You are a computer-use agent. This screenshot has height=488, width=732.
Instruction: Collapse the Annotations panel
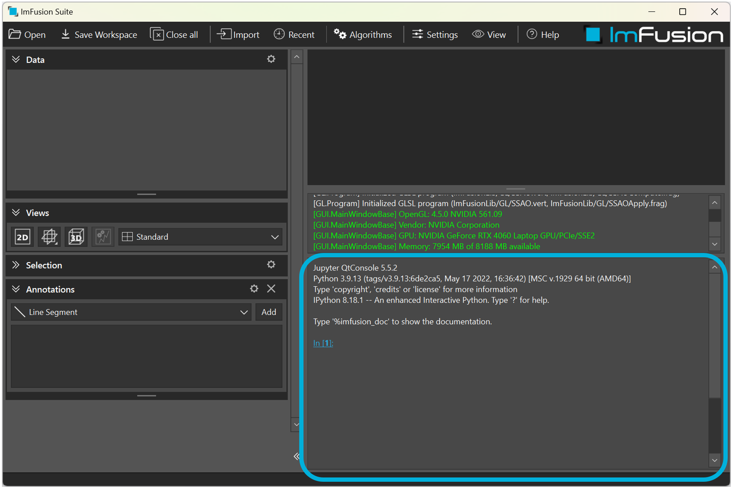point(16,289)
